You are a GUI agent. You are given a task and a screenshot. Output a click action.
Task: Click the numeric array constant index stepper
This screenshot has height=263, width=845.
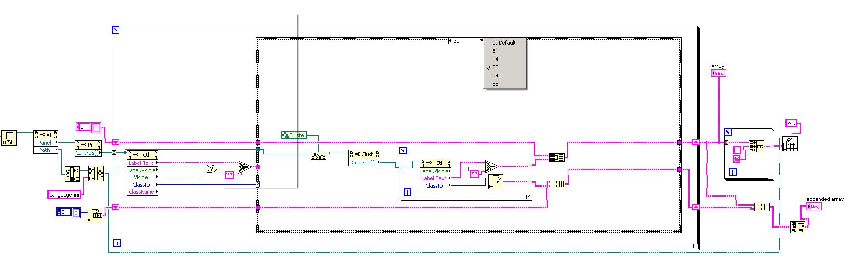coord(59,212)
